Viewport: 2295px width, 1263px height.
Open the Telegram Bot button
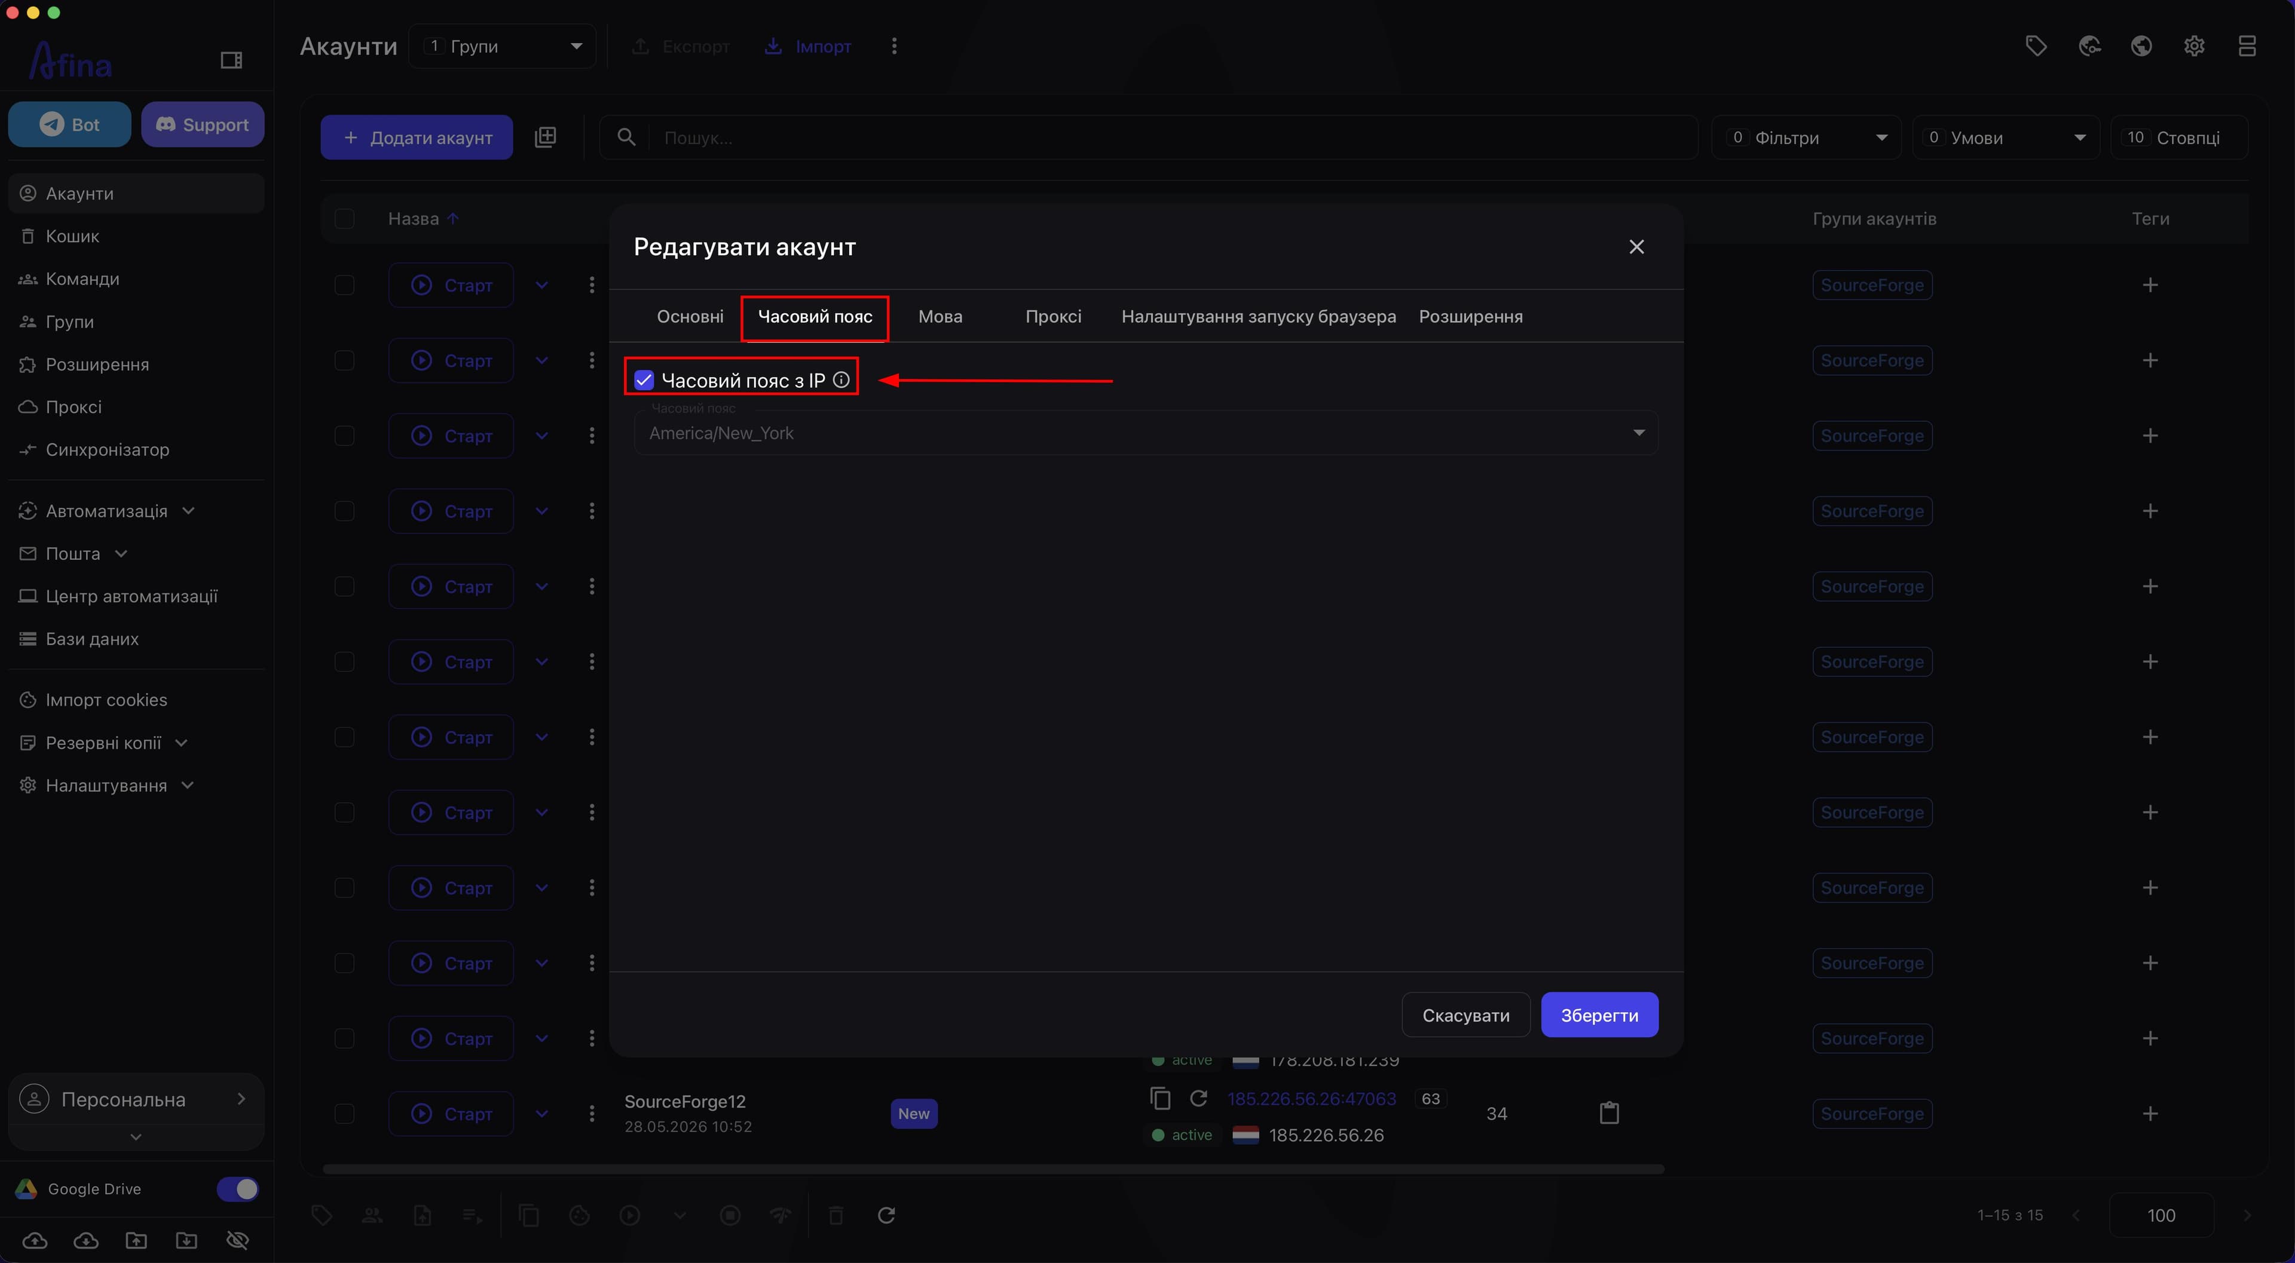pyautogui.click(x=69, y=125)
